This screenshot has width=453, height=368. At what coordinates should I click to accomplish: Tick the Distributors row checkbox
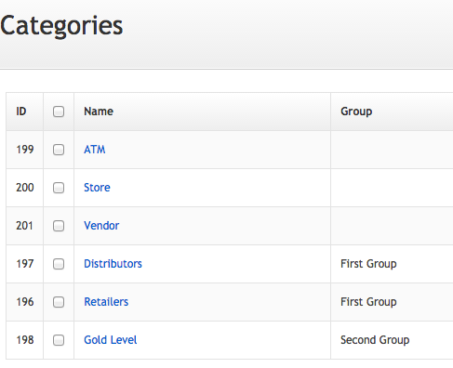(59, 264)
